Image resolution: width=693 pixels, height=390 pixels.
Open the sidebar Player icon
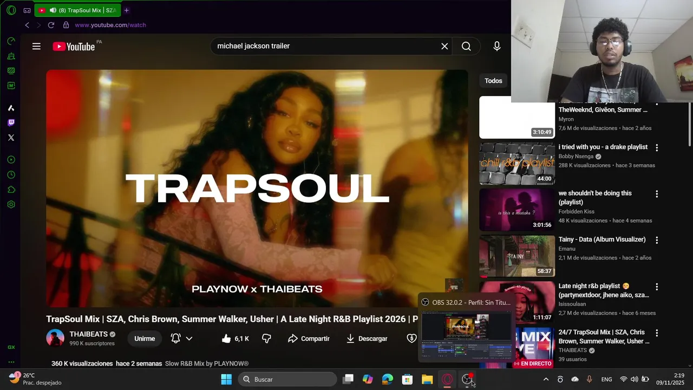pyautogui.click(x=11, y=160)
